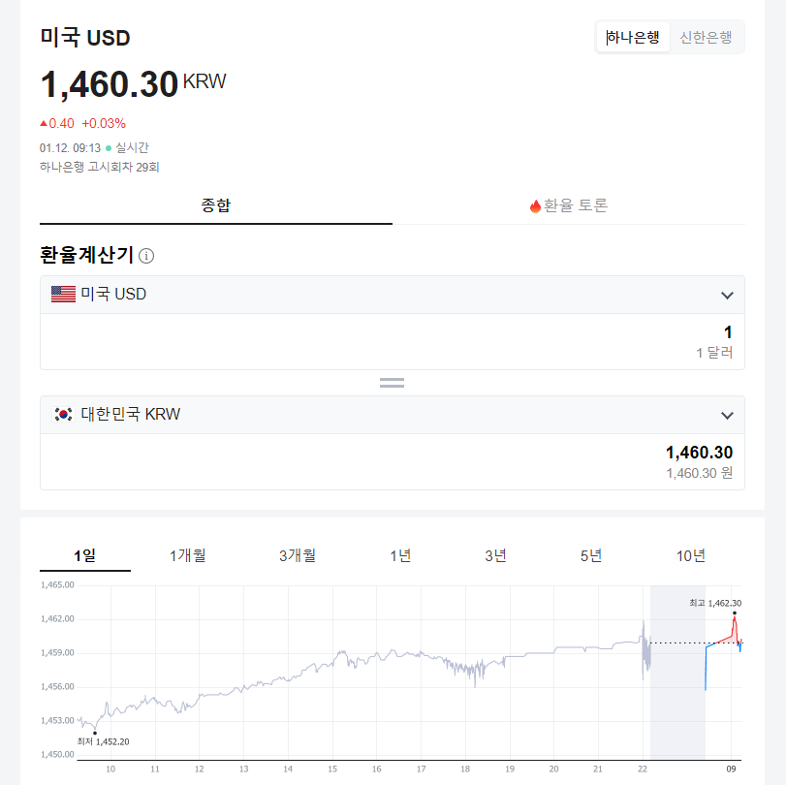Click the US flag icon in the converter
The image size is (786, 785).
pyautogui.click(x=62, y=293)
